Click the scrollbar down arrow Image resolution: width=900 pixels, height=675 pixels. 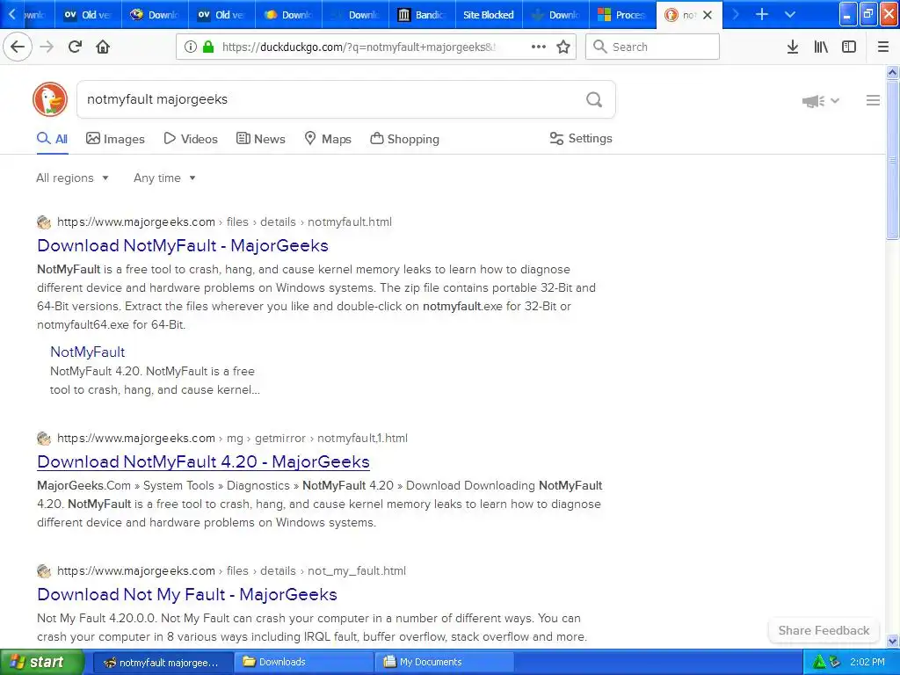pyautogui.click(x=892, y=641)
